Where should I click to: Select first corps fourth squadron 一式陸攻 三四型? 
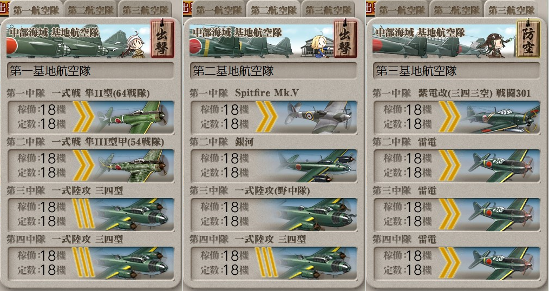[90, 263]
